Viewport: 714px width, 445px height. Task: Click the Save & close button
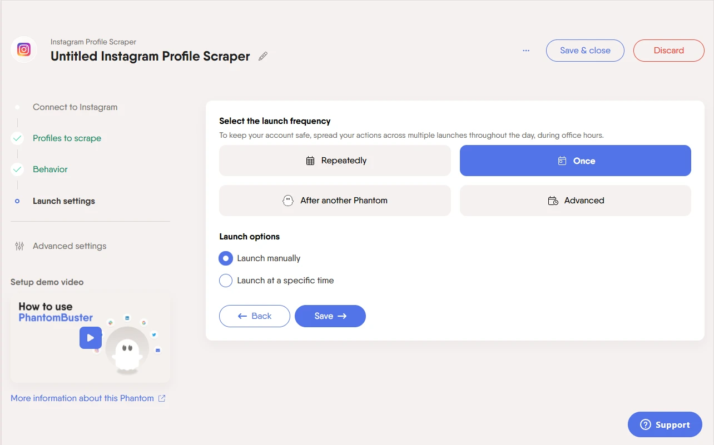[585, 51]
